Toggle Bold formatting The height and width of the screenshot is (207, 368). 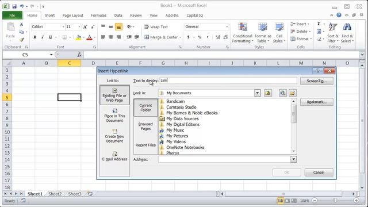34,37
